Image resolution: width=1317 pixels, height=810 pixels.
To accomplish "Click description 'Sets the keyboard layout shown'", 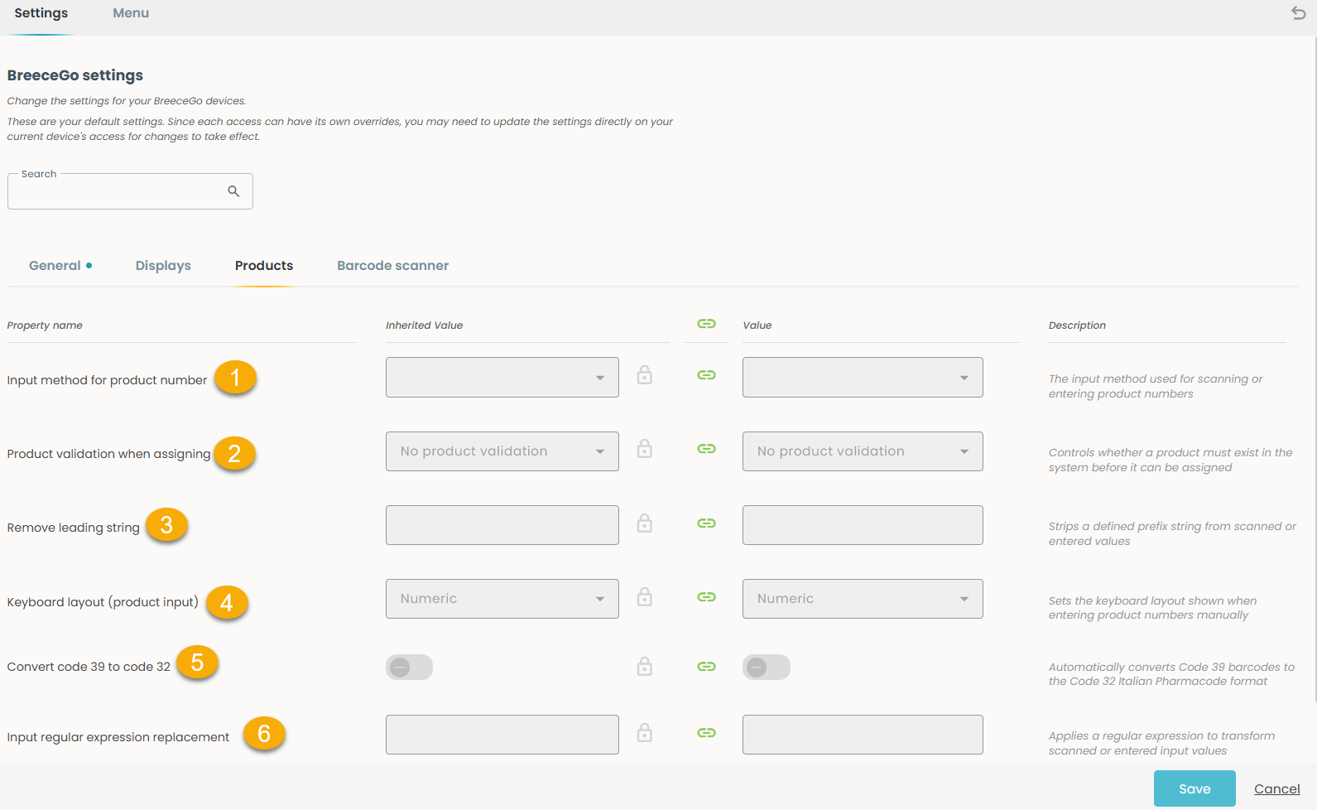I will coord(1152,608).
